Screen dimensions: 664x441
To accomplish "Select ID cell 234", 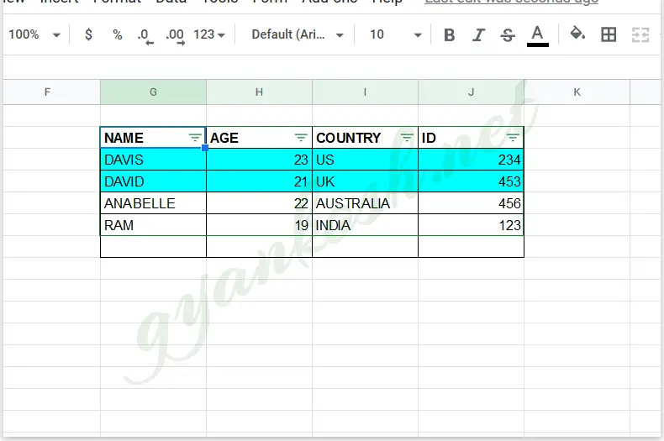I will (471, 160).
